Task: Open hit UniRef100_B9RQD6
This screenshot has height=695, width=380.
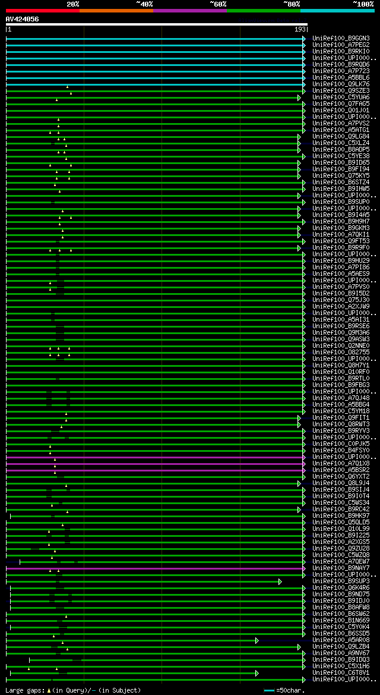Action: pos(341,65)
